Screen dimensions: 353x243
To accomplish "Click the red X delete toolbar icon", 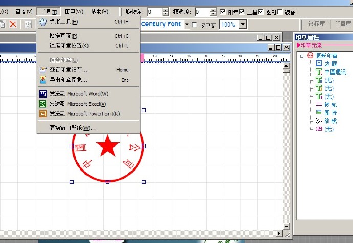I will (x=13, y=24).
